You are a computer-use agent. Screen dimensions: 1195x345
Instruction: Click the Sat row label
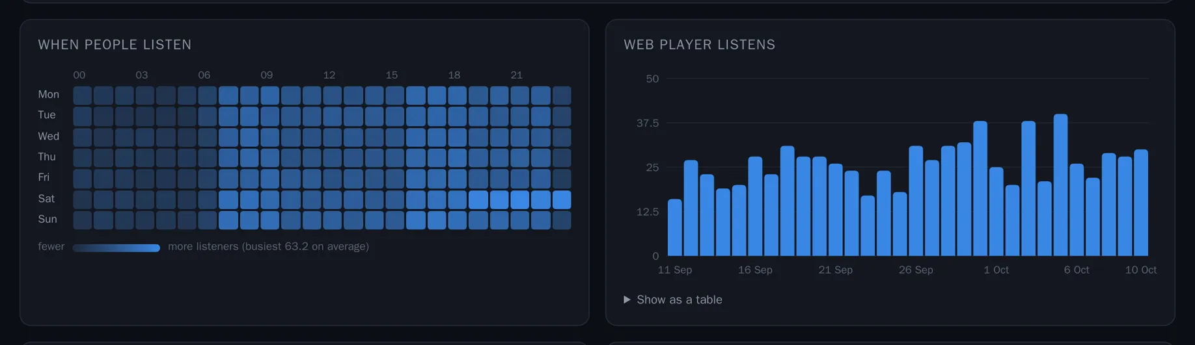[46, 198]
